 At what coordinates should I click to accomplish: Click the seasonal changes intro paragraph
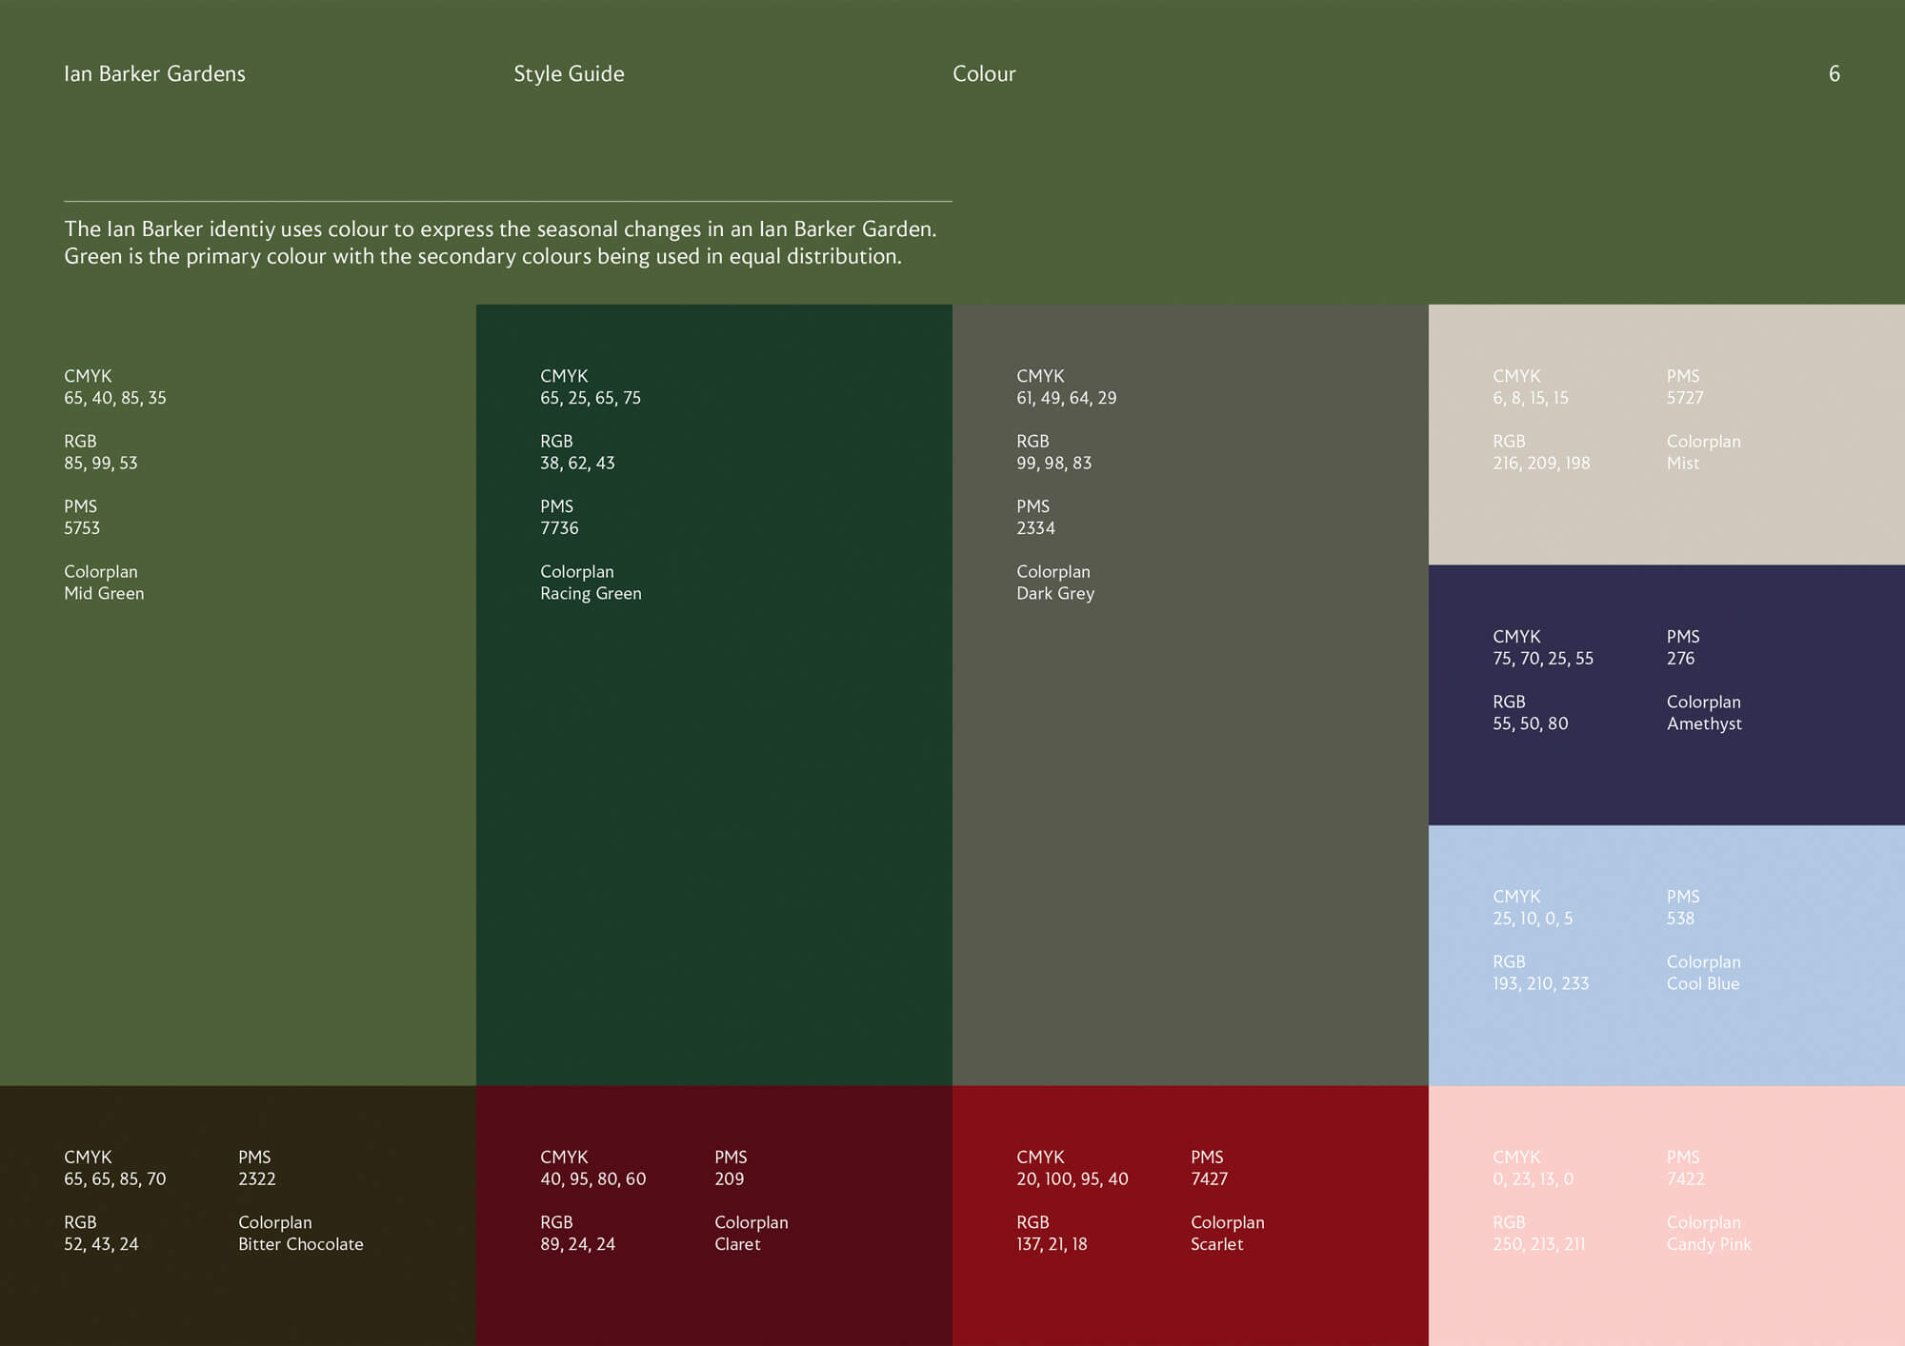[x=500, y=243]
